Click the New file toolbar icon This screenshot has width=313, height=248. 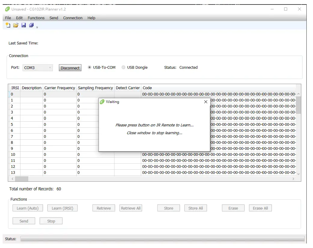(8, 25)
